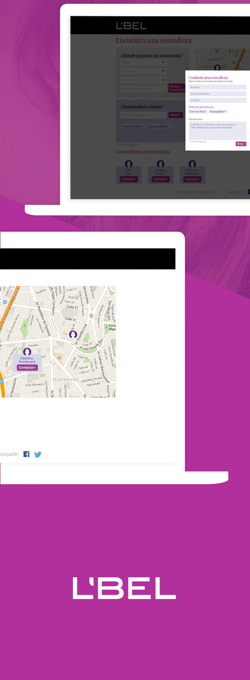
Task: Click the TELEFONICOS label on map
Action: point(65,380)
